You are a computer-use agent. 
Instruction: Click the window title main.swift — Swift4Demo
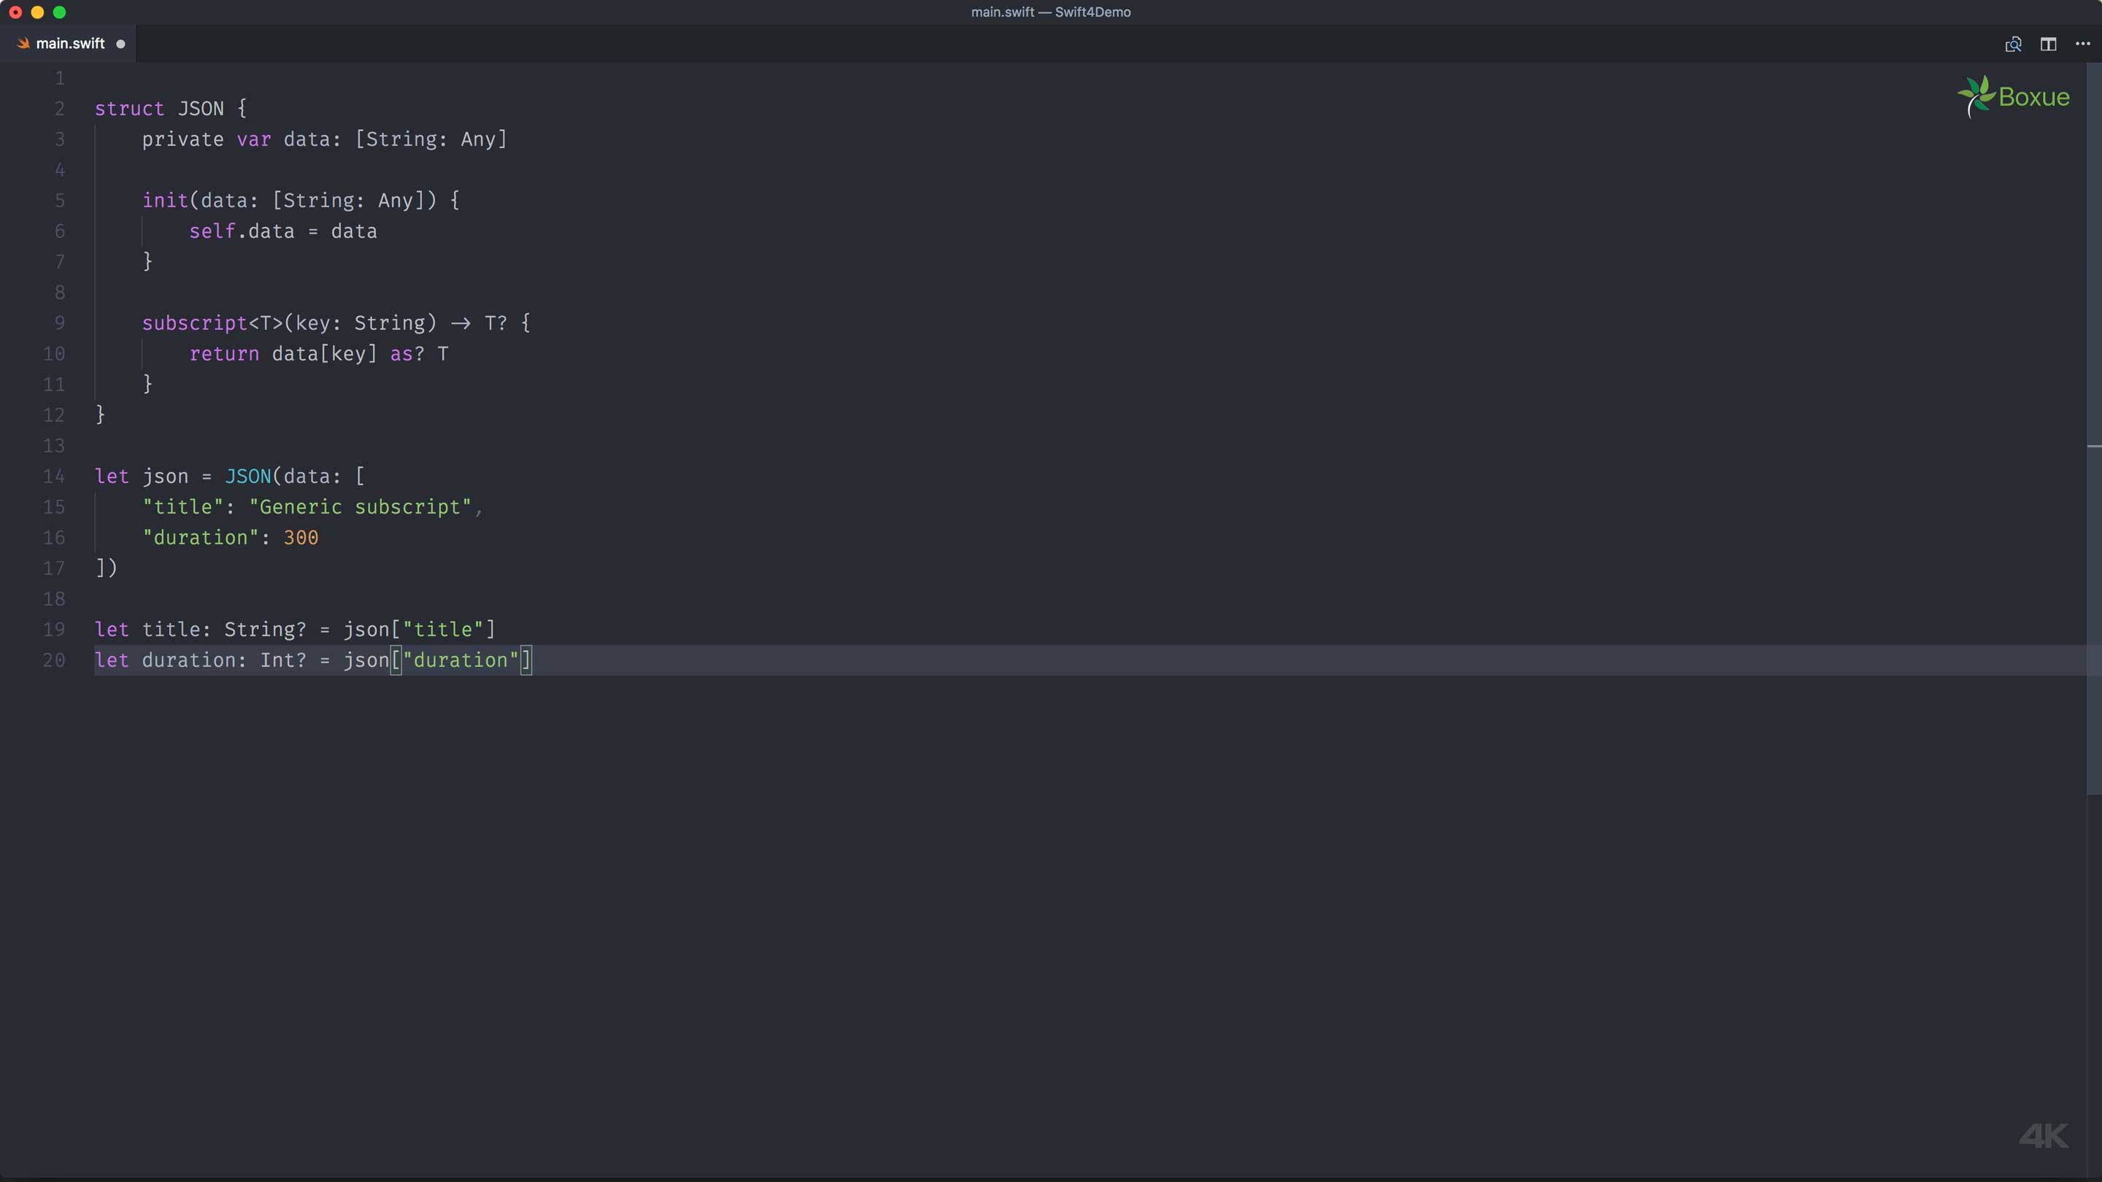coord(1050,12)
